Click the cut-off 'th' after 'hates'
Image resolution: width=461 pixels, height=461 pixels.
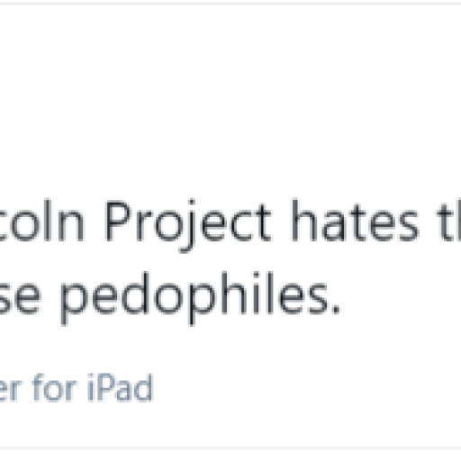tap(449, 221)
